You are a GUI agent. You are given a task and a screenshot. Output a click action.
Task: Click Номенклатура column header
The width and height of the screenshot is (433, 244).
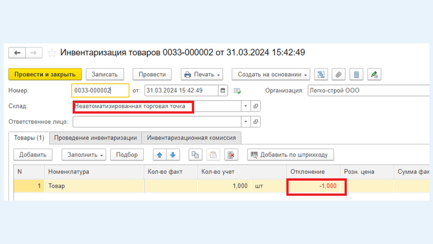[94, 172]
